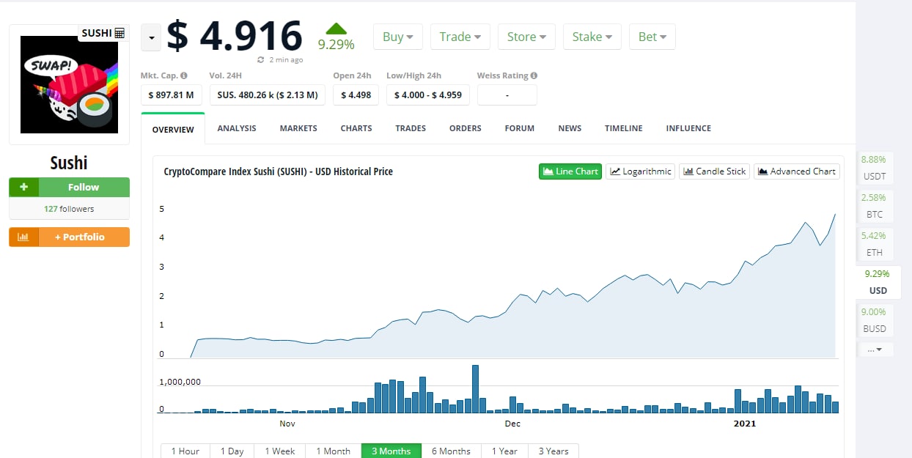912x458 pixels.
Task: Open the calculator icon beside SUSHI
Action: [119, 33]
